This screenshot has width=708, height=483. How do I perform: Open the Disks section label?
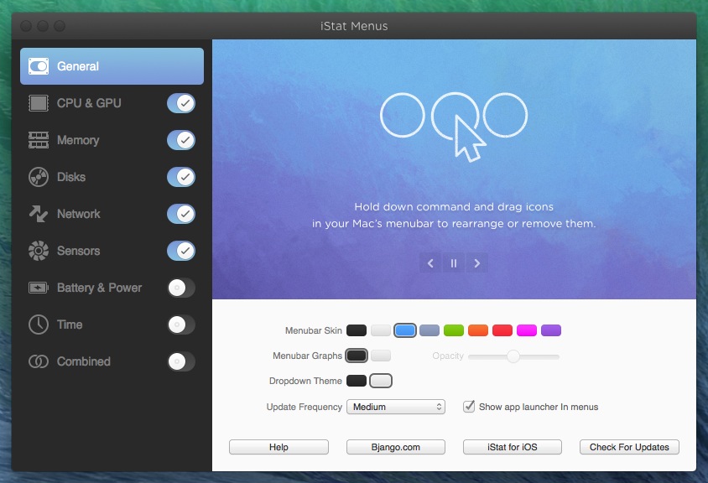(71, 177)
